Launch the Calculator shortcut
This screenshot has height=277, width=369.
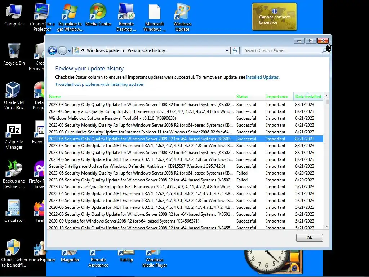(14, 211)
